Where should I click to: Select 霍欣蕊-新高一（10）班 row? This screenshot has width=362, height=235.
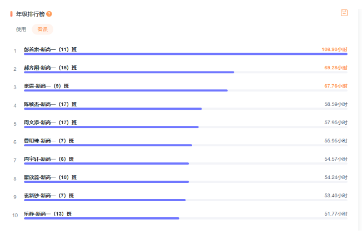pyautogui.click(x=51, y=177)
